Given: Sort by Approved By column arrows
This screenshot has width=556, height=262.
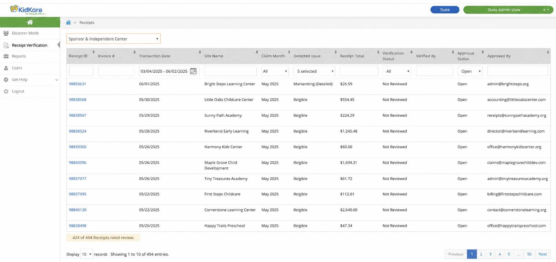Looking at the screenshot, I should (548, 52).
